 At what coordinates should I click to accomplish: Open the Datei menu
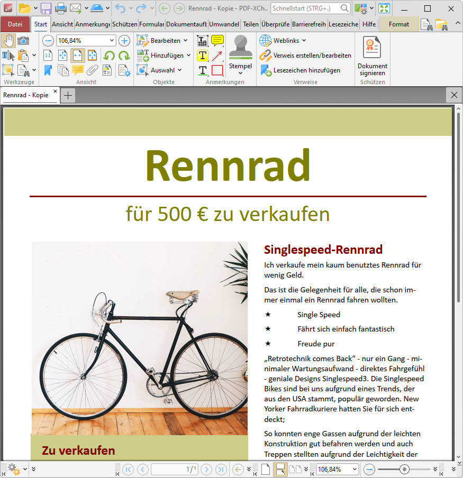click(x=15, y=24)
